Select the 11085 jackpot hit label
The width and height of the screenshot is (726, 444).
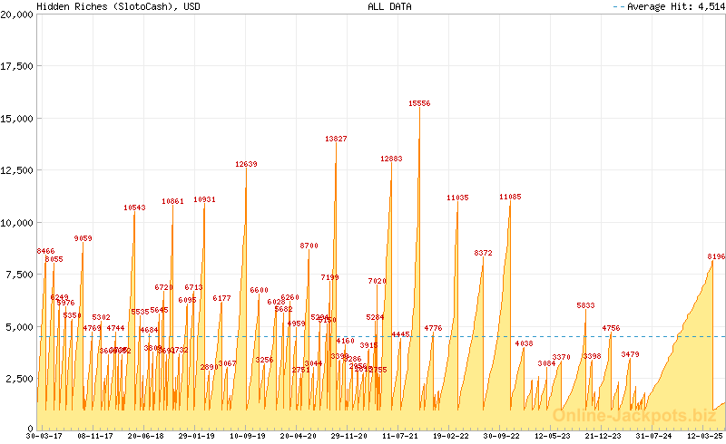pos(510,197)
